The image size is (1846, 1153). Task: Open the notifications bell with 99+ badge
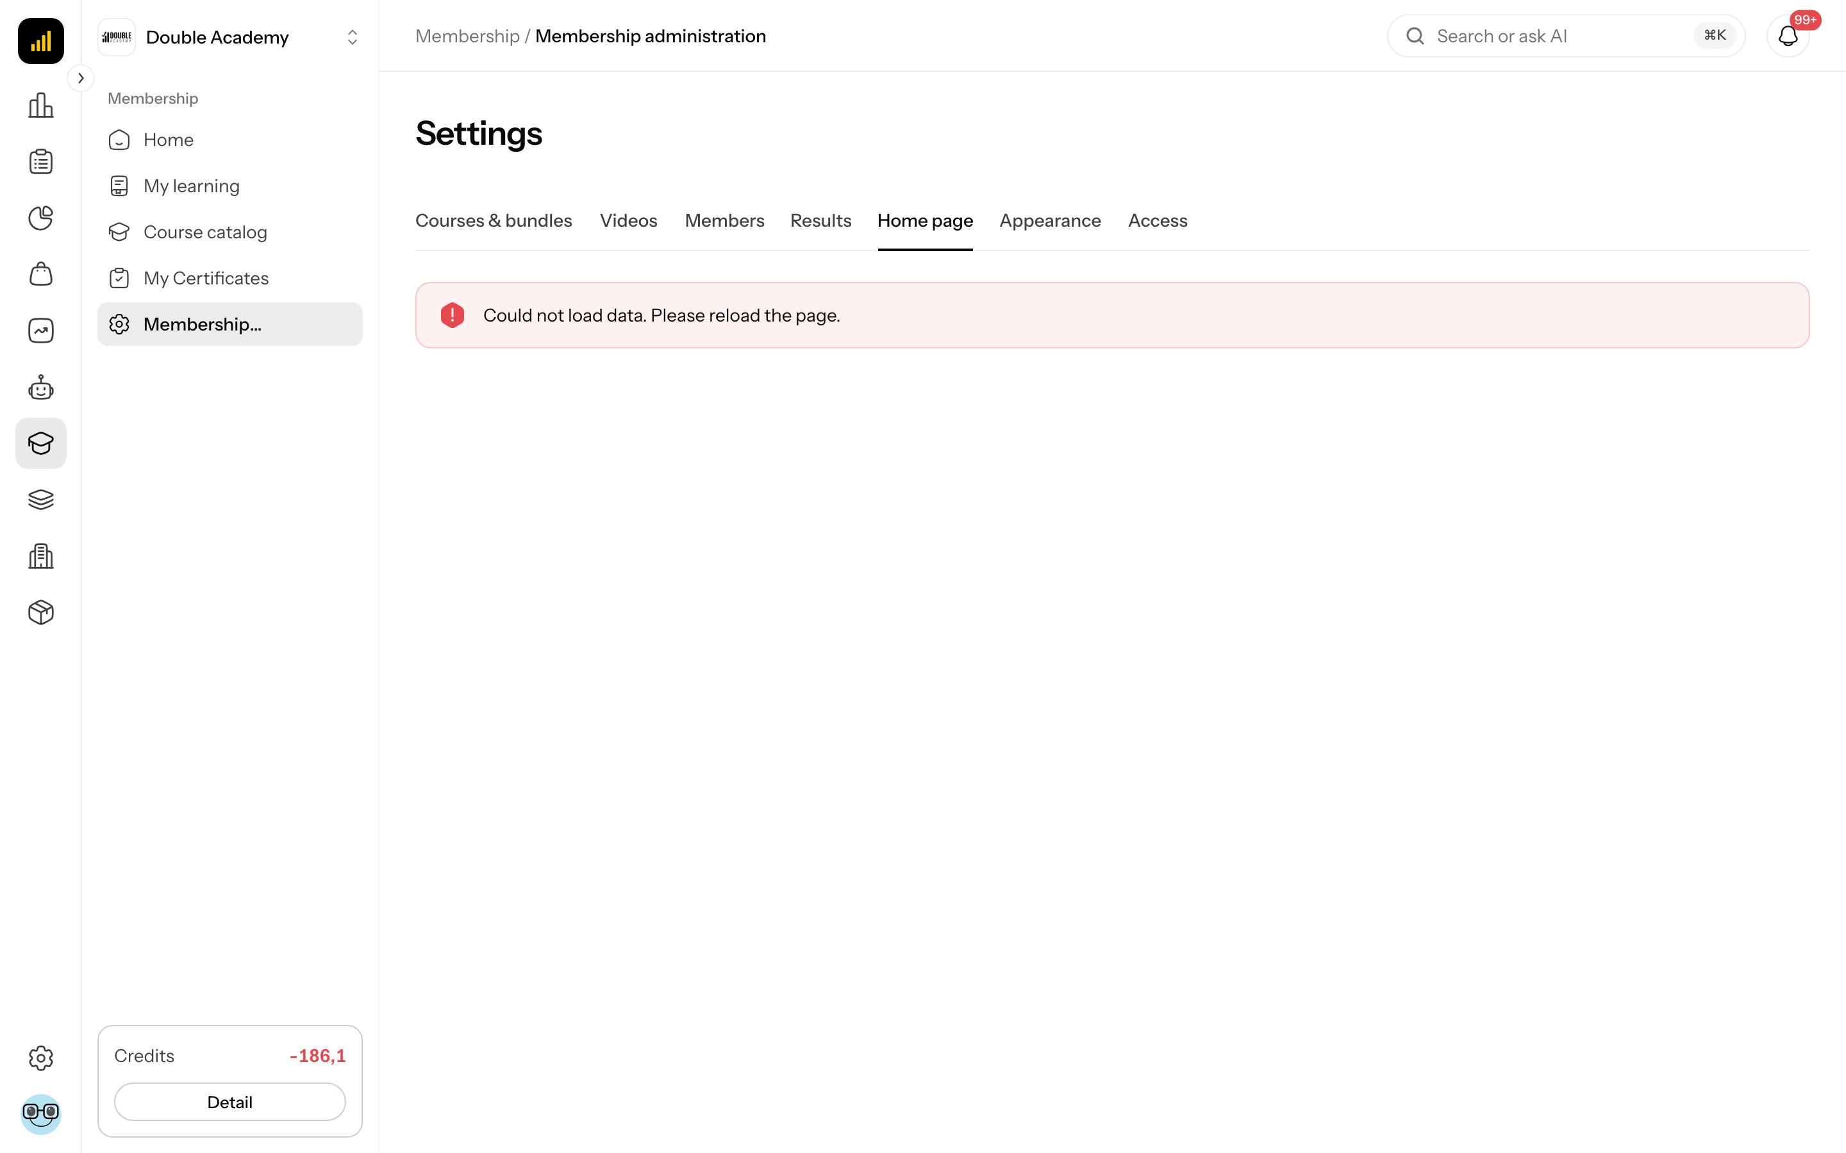1787,36
